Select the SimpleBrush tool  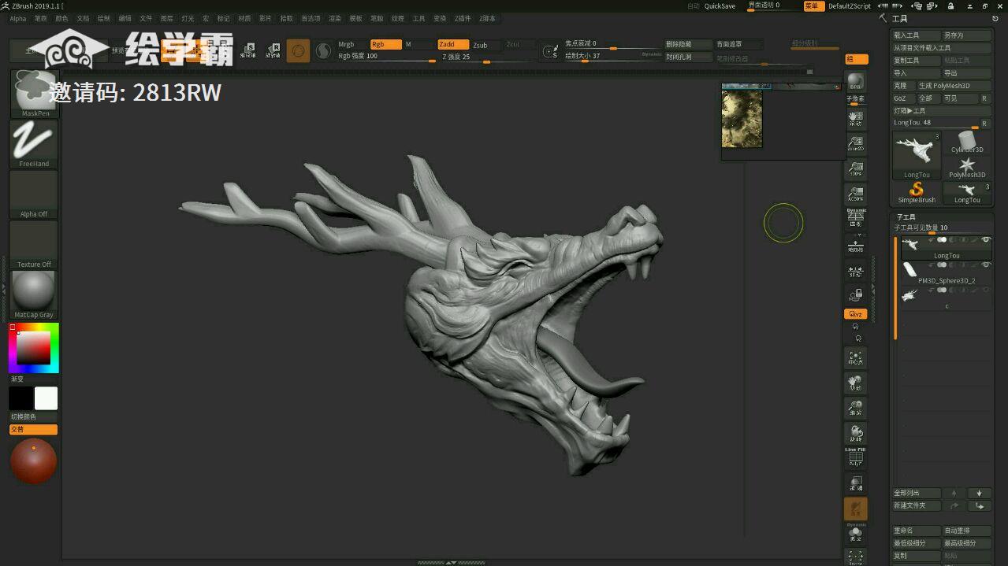click(x=917, y=193)
